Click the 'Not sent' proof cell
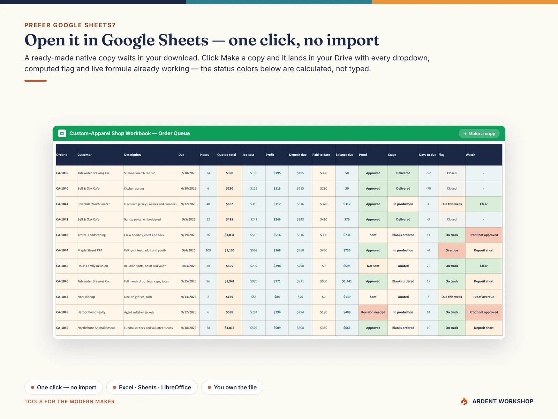Viewport: 558px width, 419px height. click(x=373, y=266)
